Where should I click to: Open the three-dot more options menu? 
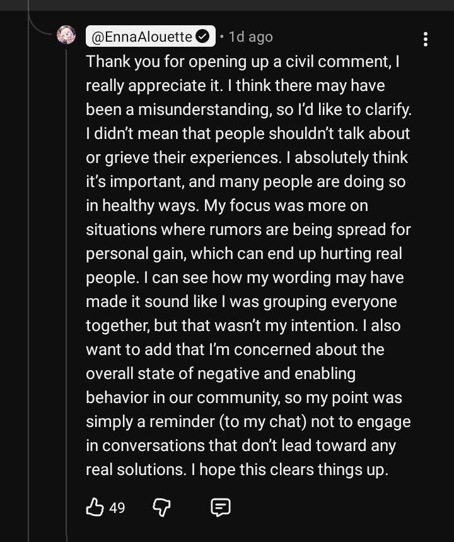click(x=426, y=39)
